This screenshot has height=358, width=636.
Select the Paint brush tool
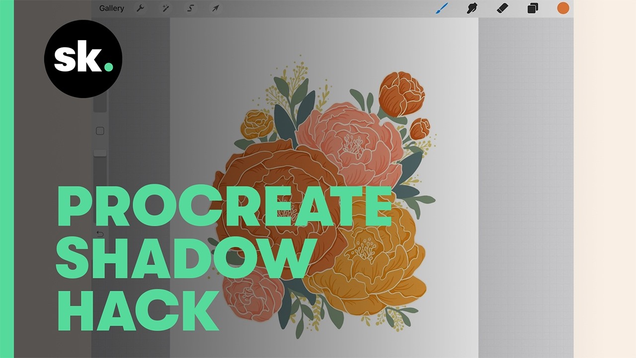442,8
